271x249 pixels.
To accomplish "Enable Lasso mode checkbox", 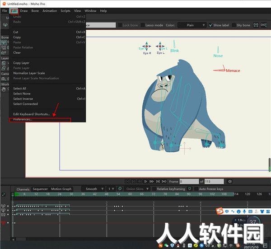I will point(143,25).
